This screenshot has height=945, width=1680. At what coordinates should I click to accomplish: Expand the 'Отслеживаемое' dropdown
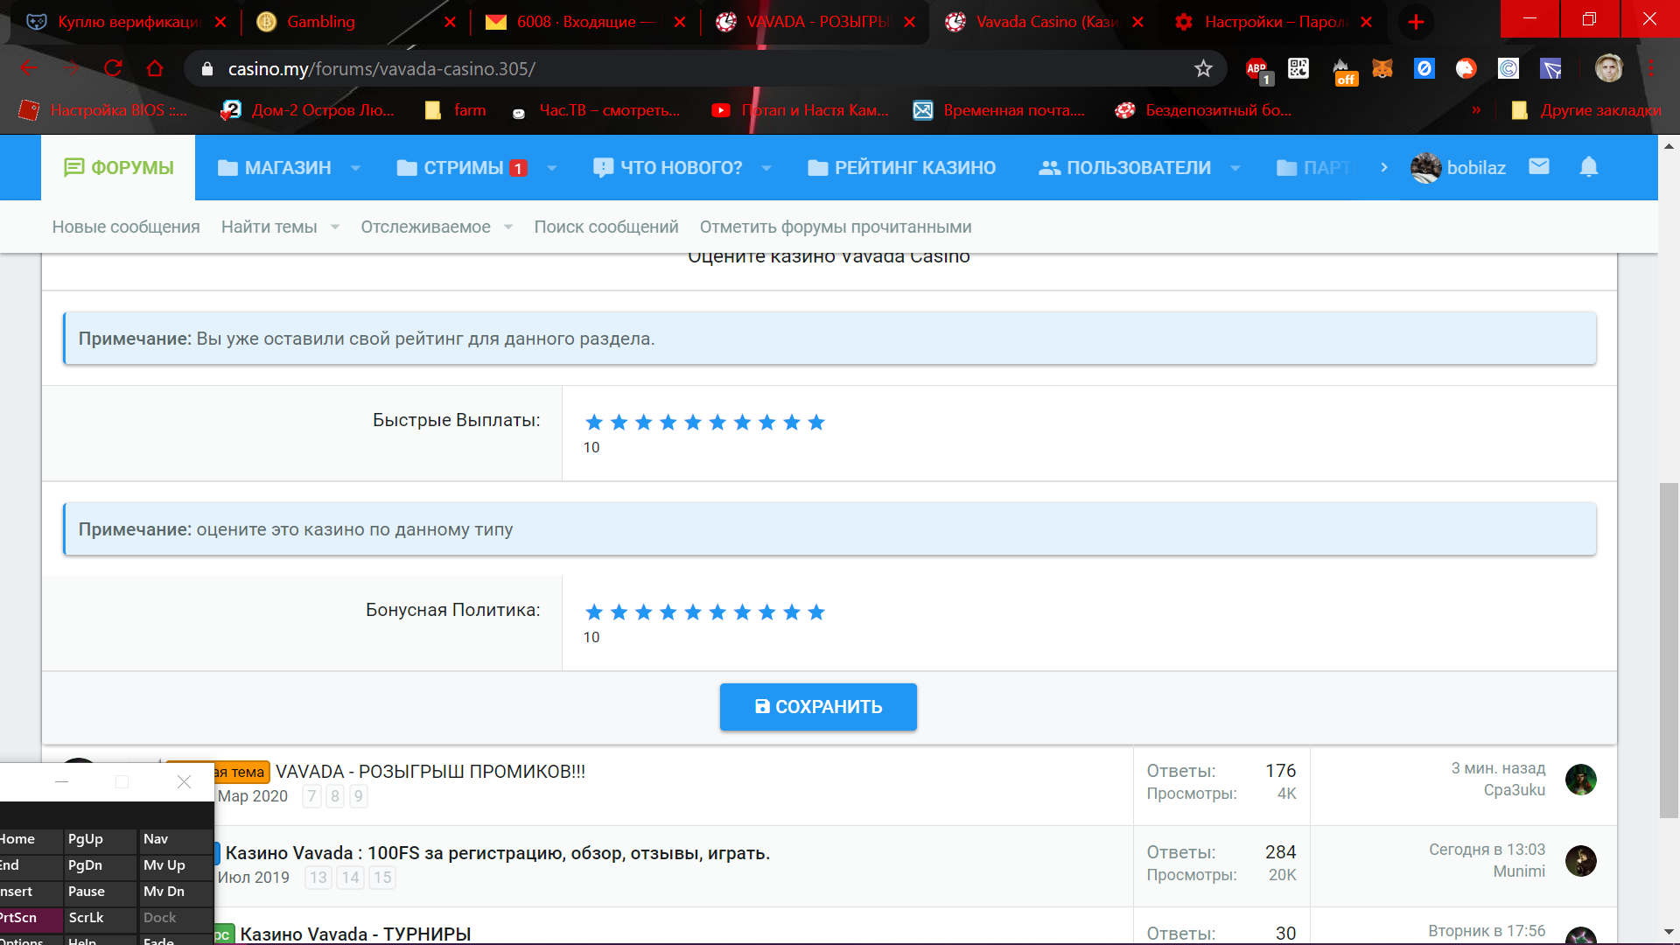pos(508,227)
